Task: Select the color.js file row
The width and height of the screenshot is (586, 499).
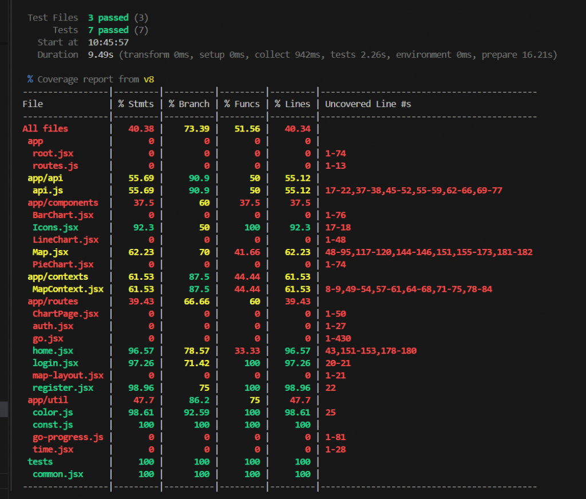Action: (x=53, y=413)
